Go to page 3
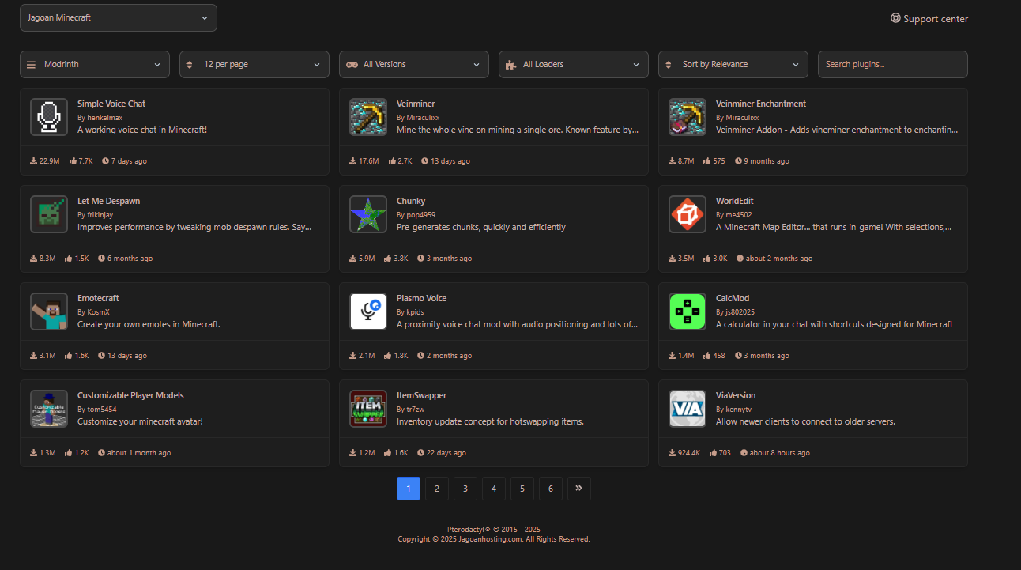The image size is (1021, 570). click(x=465, y=489)
